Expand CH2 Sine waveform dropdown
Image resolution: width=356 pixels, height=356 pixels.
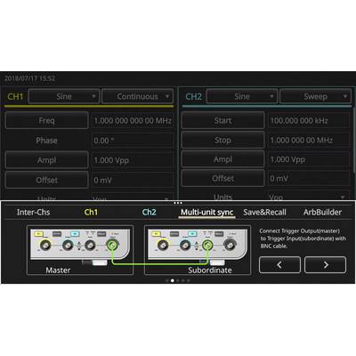[x=242, y=96]
